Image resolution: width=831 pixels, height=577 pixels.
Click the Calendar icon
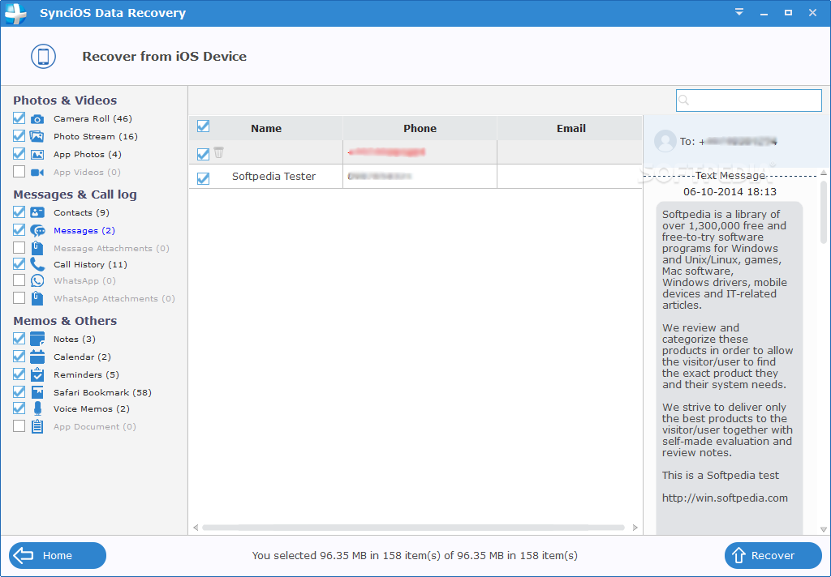pos(37,357)
